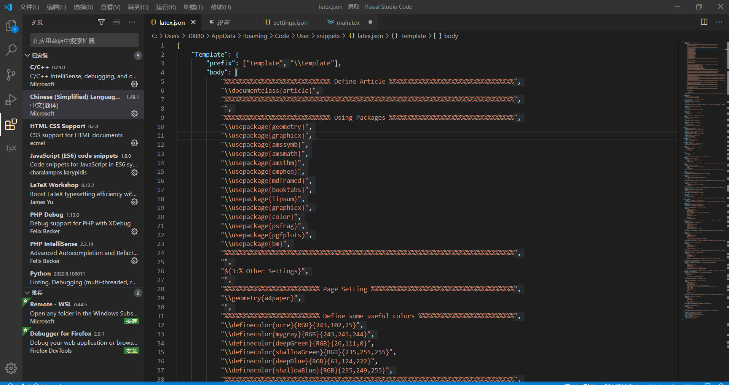Screen dimensions: 729x385
Task: Click the definecolor ocre RGB line
Action: (292, 325)
